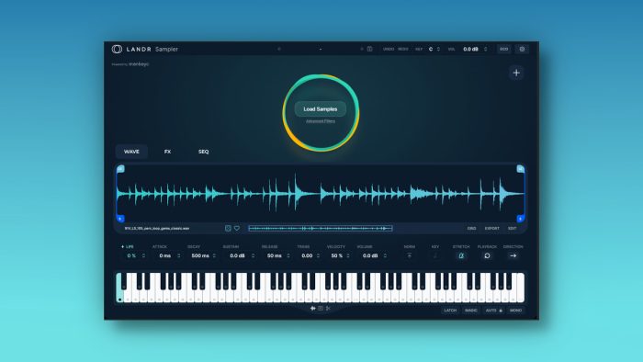The height and width of the screenshot is (362, 643).
Task: Open the SEQ tab
Action: [x=203, y=152]
